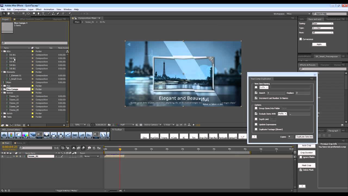Toggle the Curvaceous checkbox
348x196 pixels.
pyautogui.click(x=300, y=39)
